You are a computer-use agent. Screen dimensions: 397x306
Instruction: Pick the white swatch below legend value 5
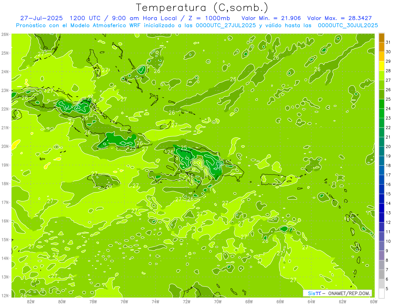point(381,293)
